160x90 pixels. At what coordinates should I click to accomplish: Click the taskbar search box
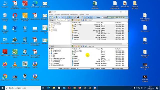tap(23, 88)
